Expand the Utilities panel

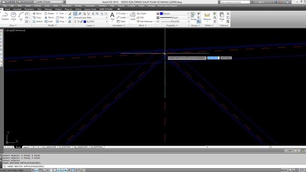(x=209, y=25)
